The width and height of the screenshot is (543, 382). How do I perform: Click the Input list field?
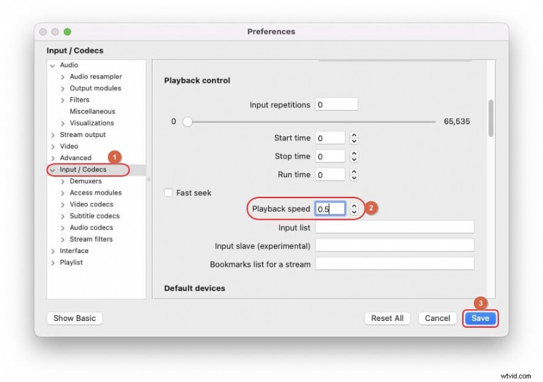pyautogui.click(x=394, y=227)
